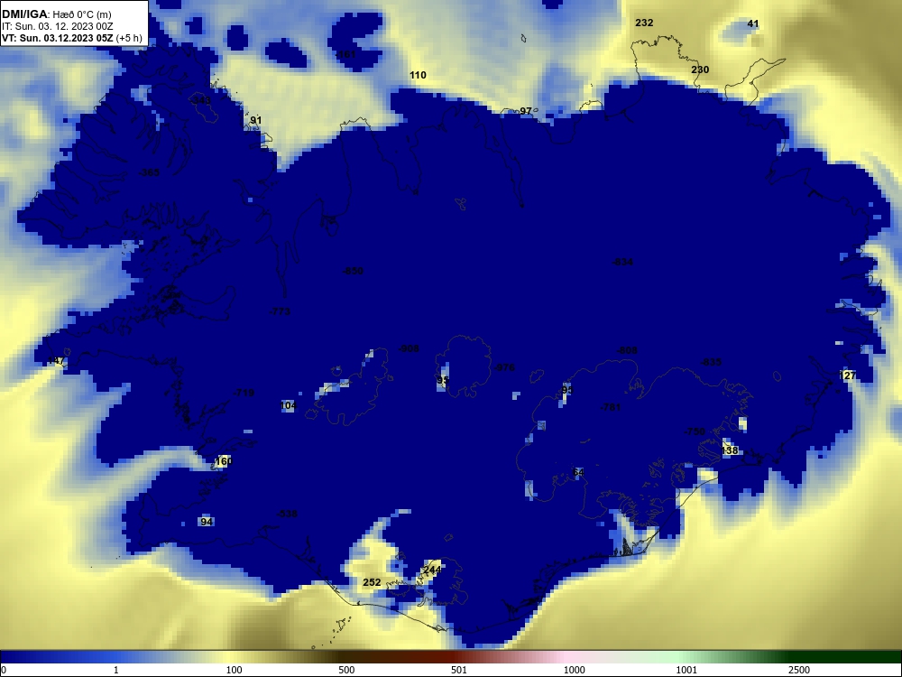
Task: Click the 97 value on the map
Action: (x=525, y=111)
